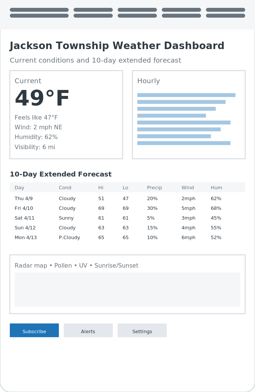Click the radar map placeholder area
255x392 pixels.
click(127, 289)
